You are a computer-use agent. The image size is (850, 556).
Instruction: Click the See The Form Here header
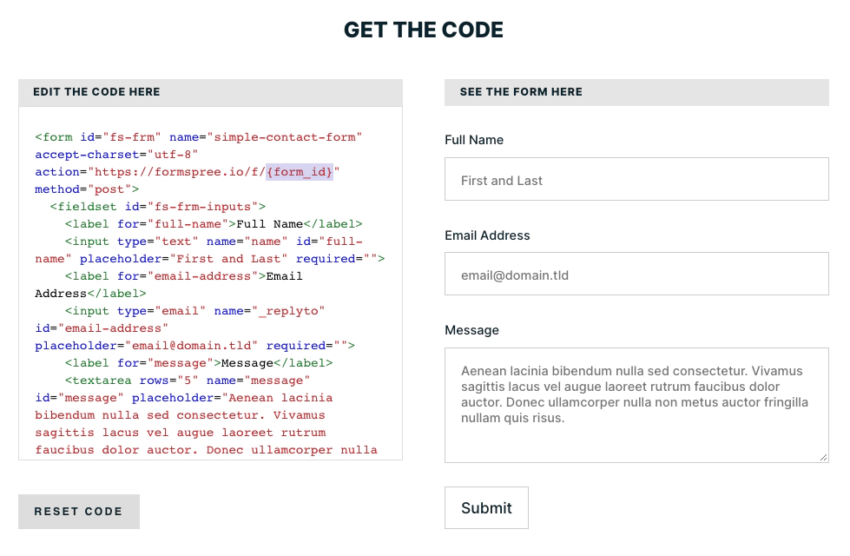(x=521, y=92)
